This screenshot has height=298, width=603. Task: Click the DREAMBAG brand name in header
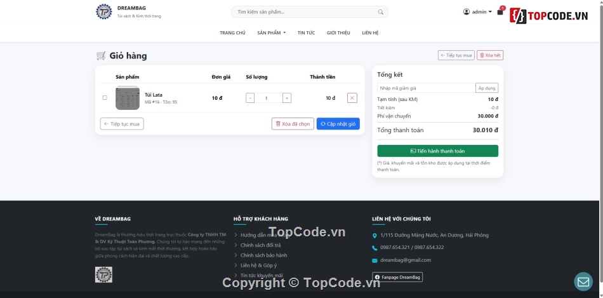point(131,8)
